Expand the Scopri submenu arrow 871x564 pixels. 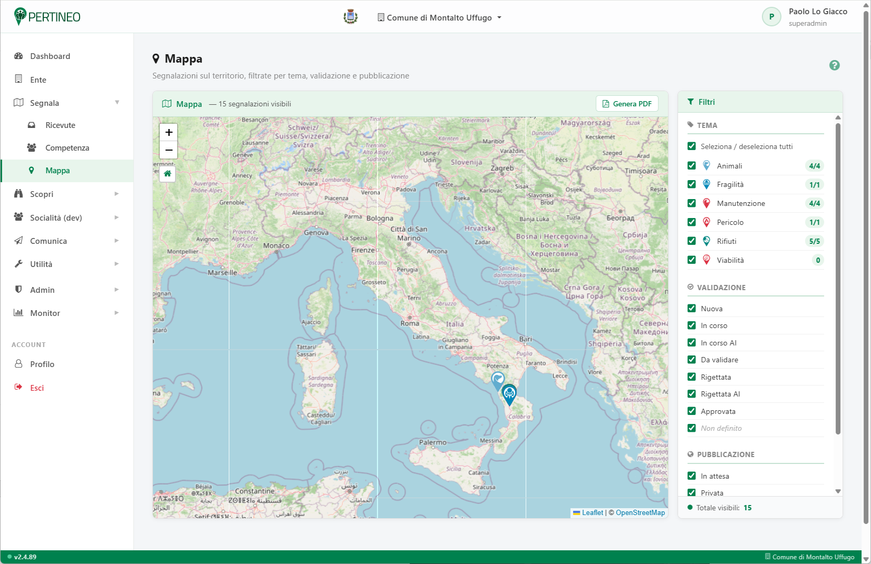[x=117, y=194]
